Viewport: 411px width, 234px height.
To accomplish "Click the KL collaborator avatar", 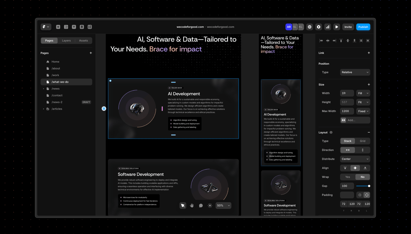I will click(301, 27).
